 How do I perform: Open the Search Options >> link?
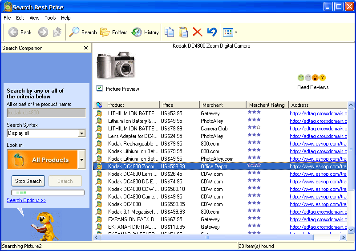click(x=26, y=200)
